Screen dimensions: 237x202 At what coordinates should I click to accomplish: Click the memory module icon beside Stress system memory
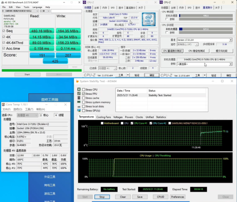(79, 102)
